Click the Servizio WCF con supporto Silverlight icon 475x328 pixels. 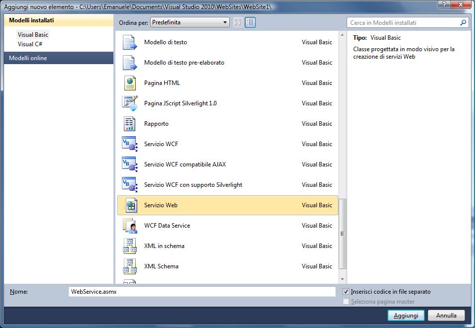[x=130, y=184]
